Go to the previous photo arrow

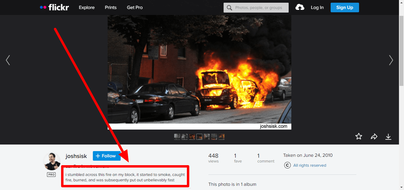coord(8,60)
